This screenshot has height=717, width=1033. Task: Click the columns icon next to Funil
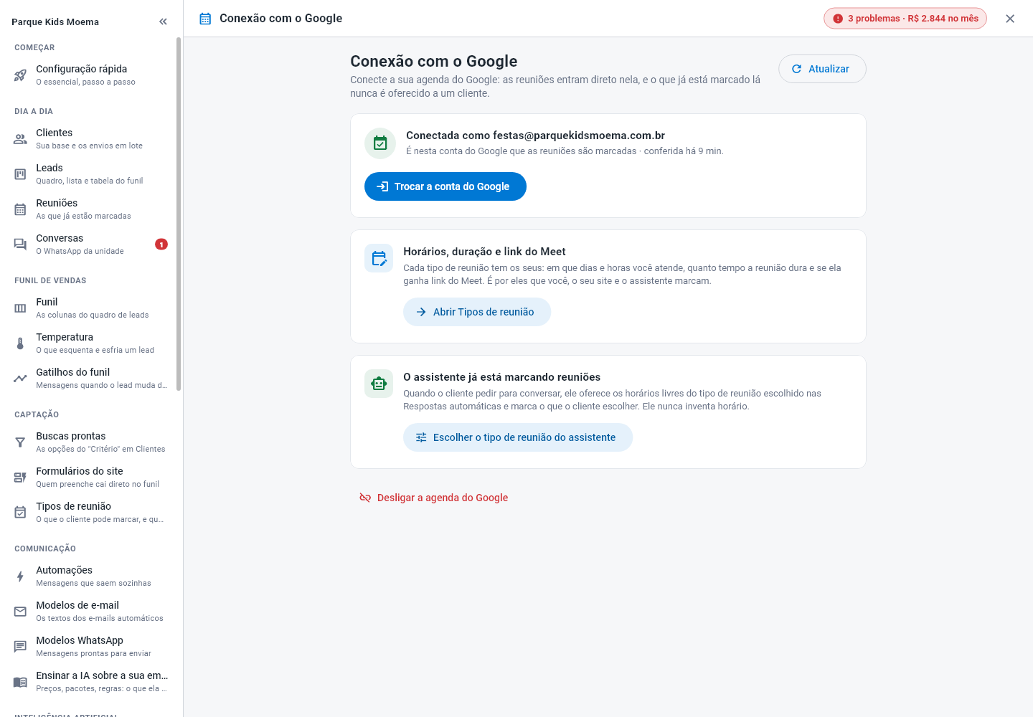point(20,308)
